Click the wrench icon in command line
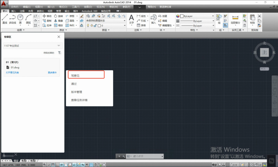278x167 pixels. (124, 156)
